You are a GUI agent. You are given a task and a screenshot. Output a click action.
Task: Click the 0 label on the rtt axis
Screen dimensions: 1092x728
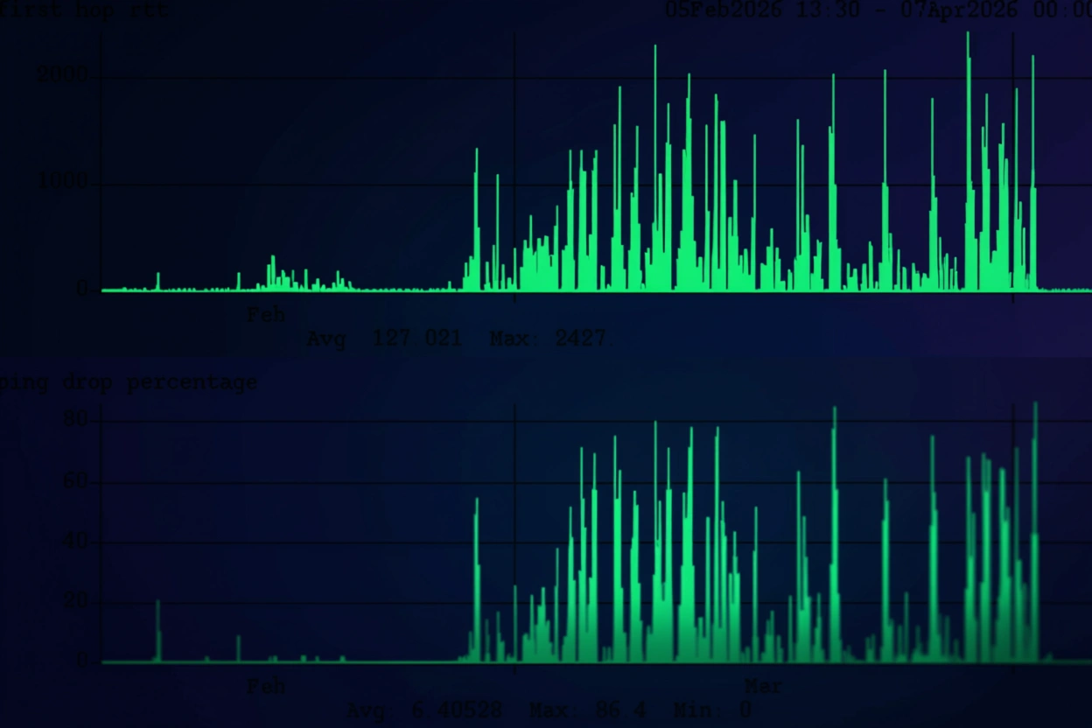click(x=83, y=289)
